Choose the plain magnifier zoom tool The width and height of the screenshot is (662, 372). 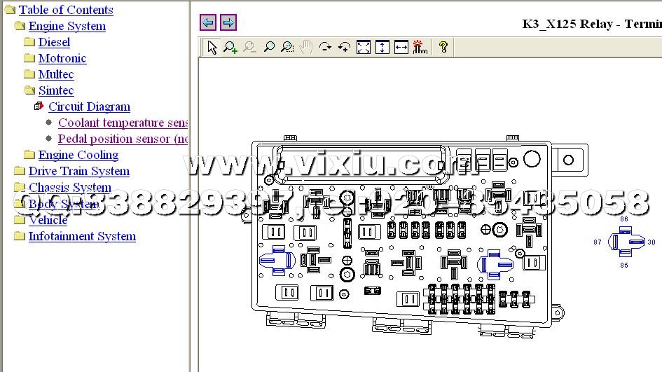click(x=268, y=47)
